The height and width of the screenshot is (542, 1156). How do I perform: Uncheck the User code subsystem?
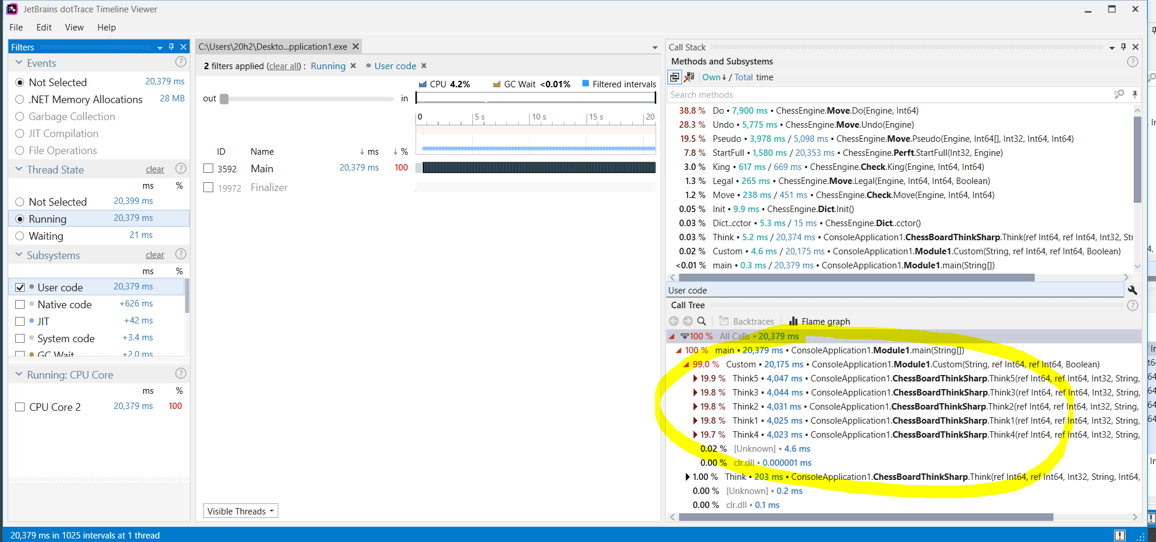point(20,288)
